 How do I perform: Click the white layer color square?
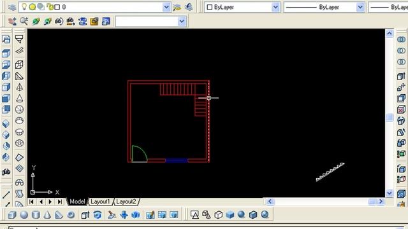click(57, 7)
